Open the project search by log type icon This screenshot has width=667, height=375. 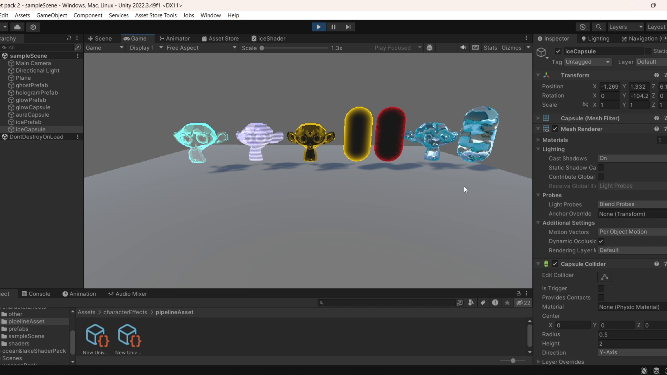coord(495,303)
